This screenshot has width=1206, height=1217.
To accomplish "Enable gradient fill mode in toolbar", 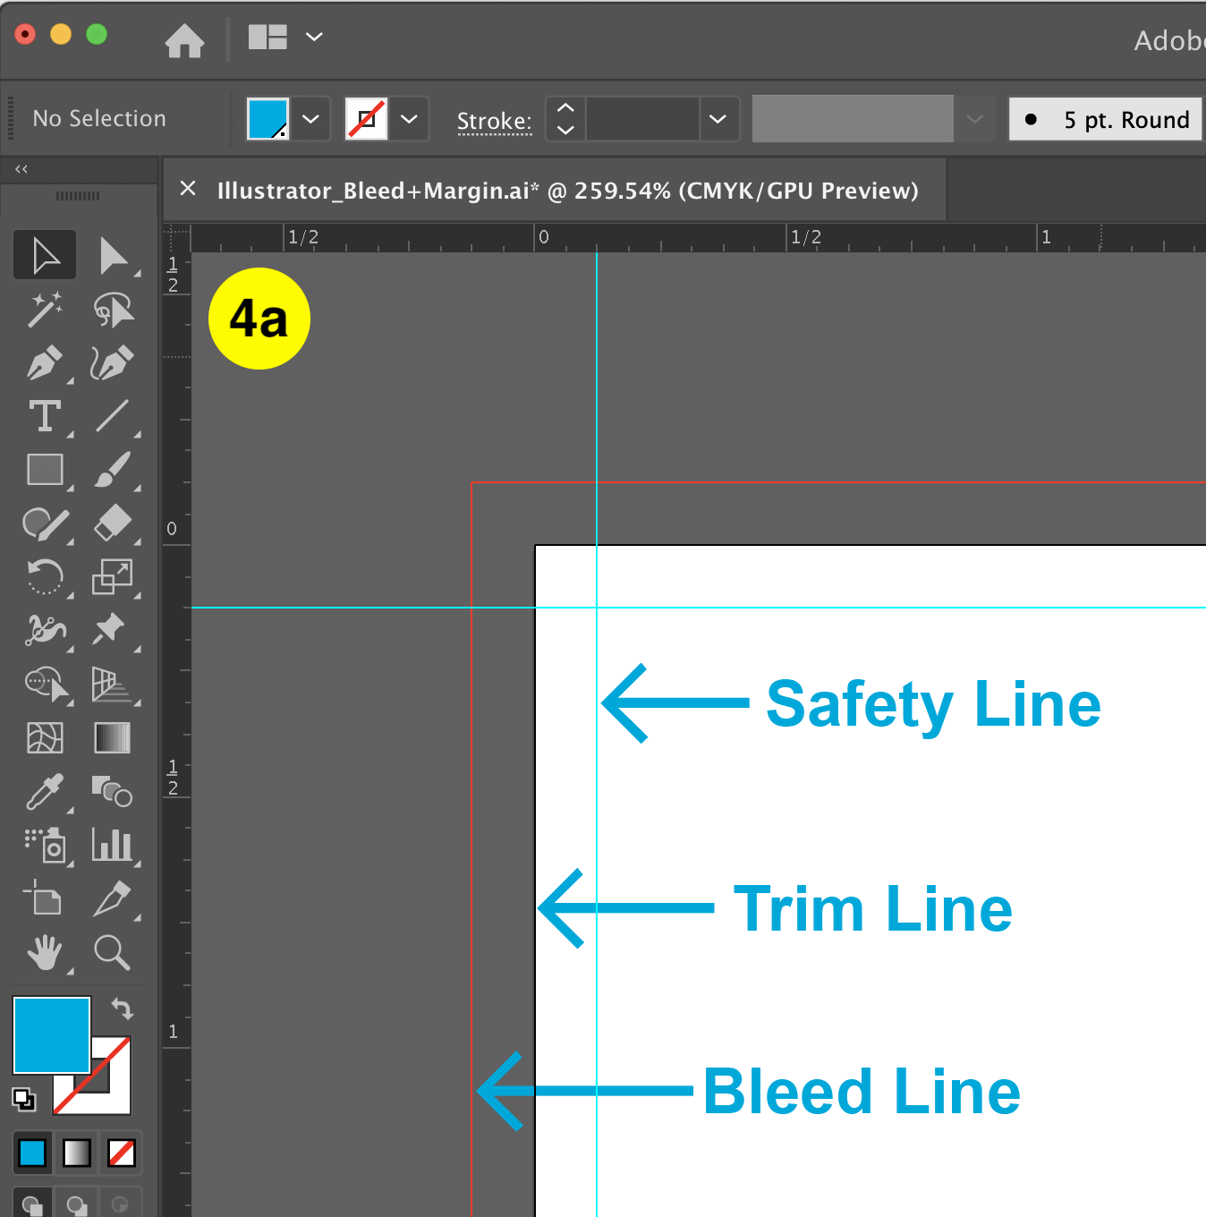I will point(77,1153).
